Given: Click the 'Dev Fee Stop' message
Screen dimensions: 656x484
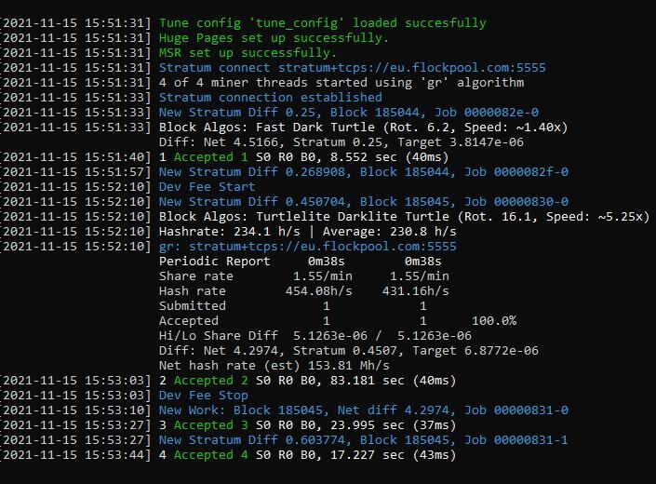Looking at the screenshot, I should [204, 395].
